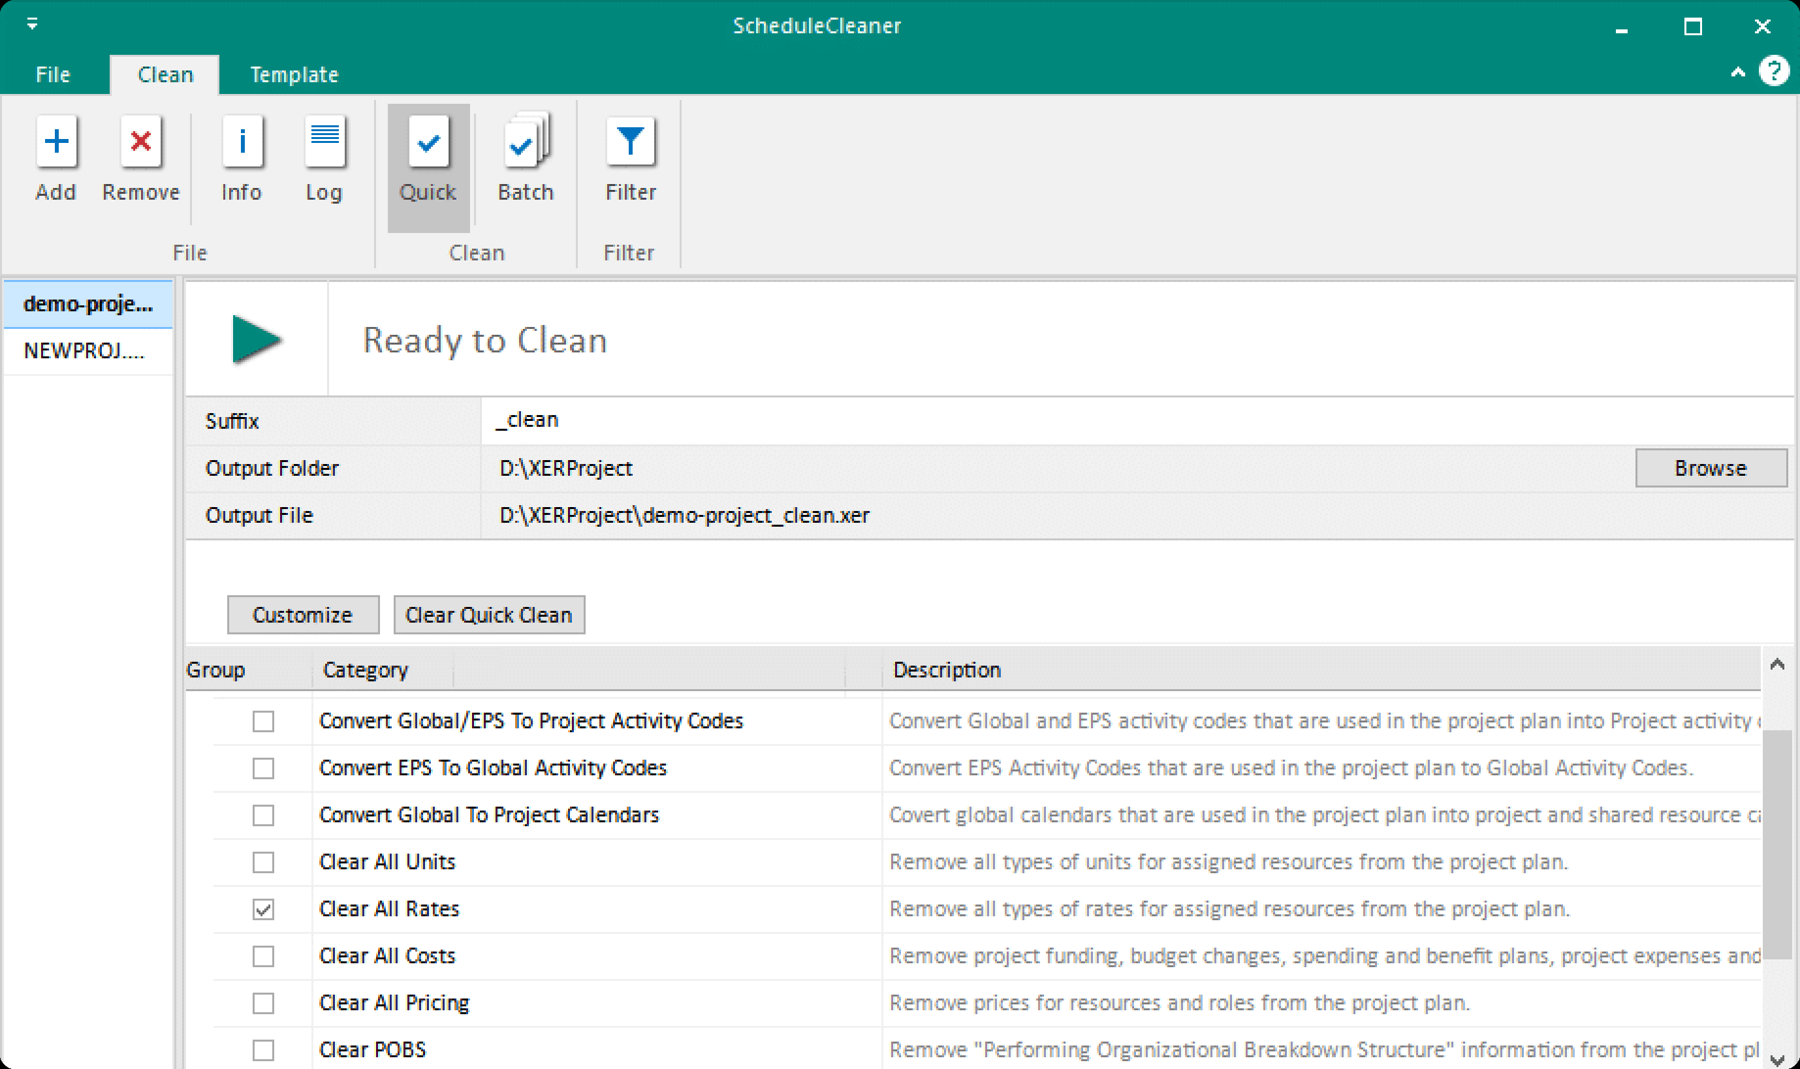Enable the Clear All Costs checkbox
Image resolution: width=1800 pixels, height=1069 pixels.
[263, 956]
